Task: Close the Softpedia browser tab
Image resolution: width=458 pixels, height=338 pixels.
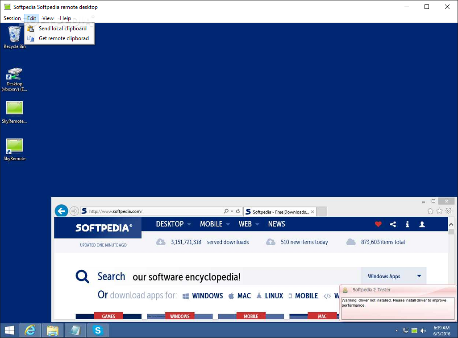Action: [312, 212]
